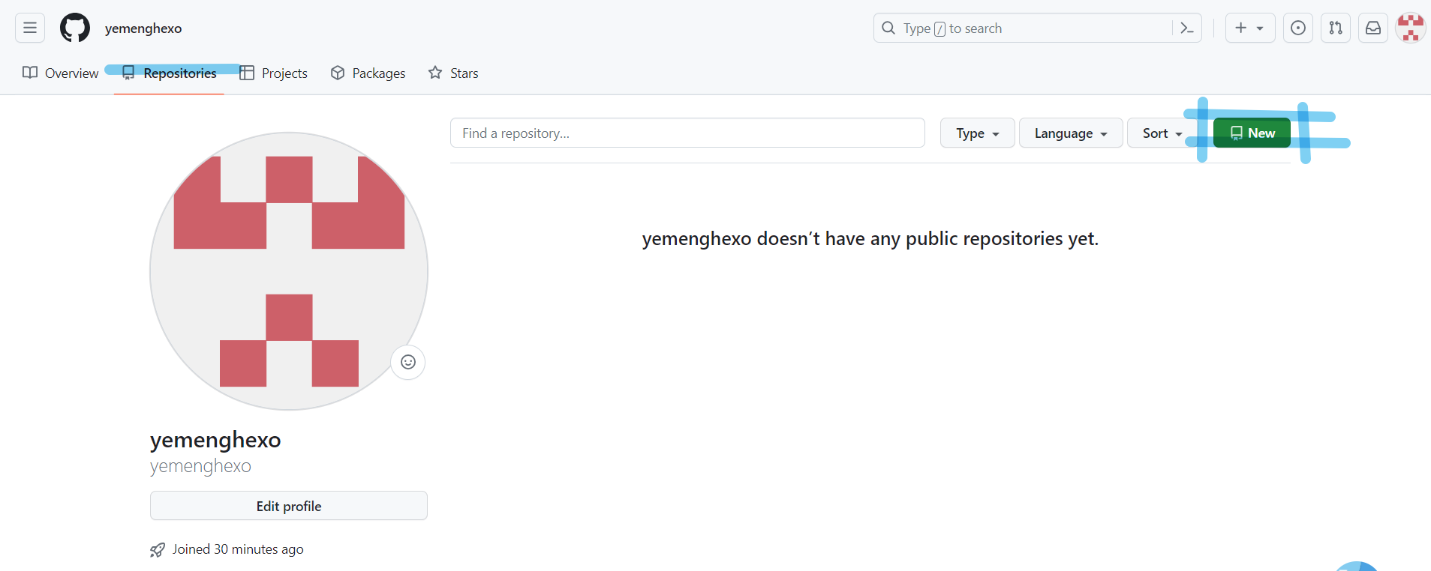The image size is (1431, 571).
Task: Click the GitHub Octocat logo
Action: 75,28
